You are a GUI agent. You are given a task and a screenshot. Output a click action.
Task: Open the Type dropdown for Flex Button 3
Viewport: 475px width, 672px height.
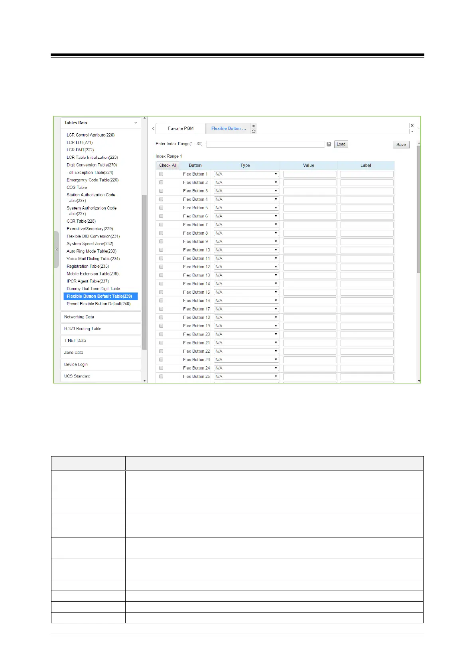(x=246, y=191)
